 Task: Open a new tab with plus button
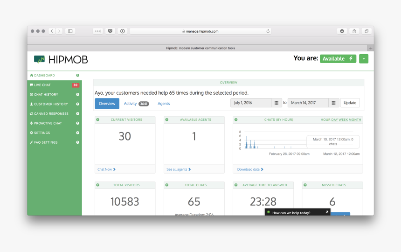pos(371,48)
